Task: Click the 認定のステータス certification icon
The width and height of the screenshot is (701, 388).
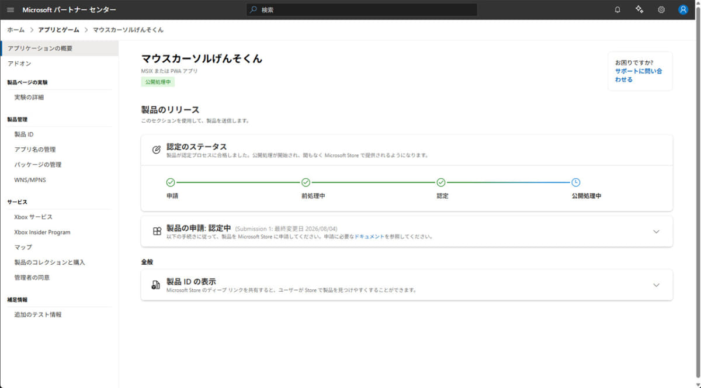Action: pyautogui.click(x=156, y=150)
